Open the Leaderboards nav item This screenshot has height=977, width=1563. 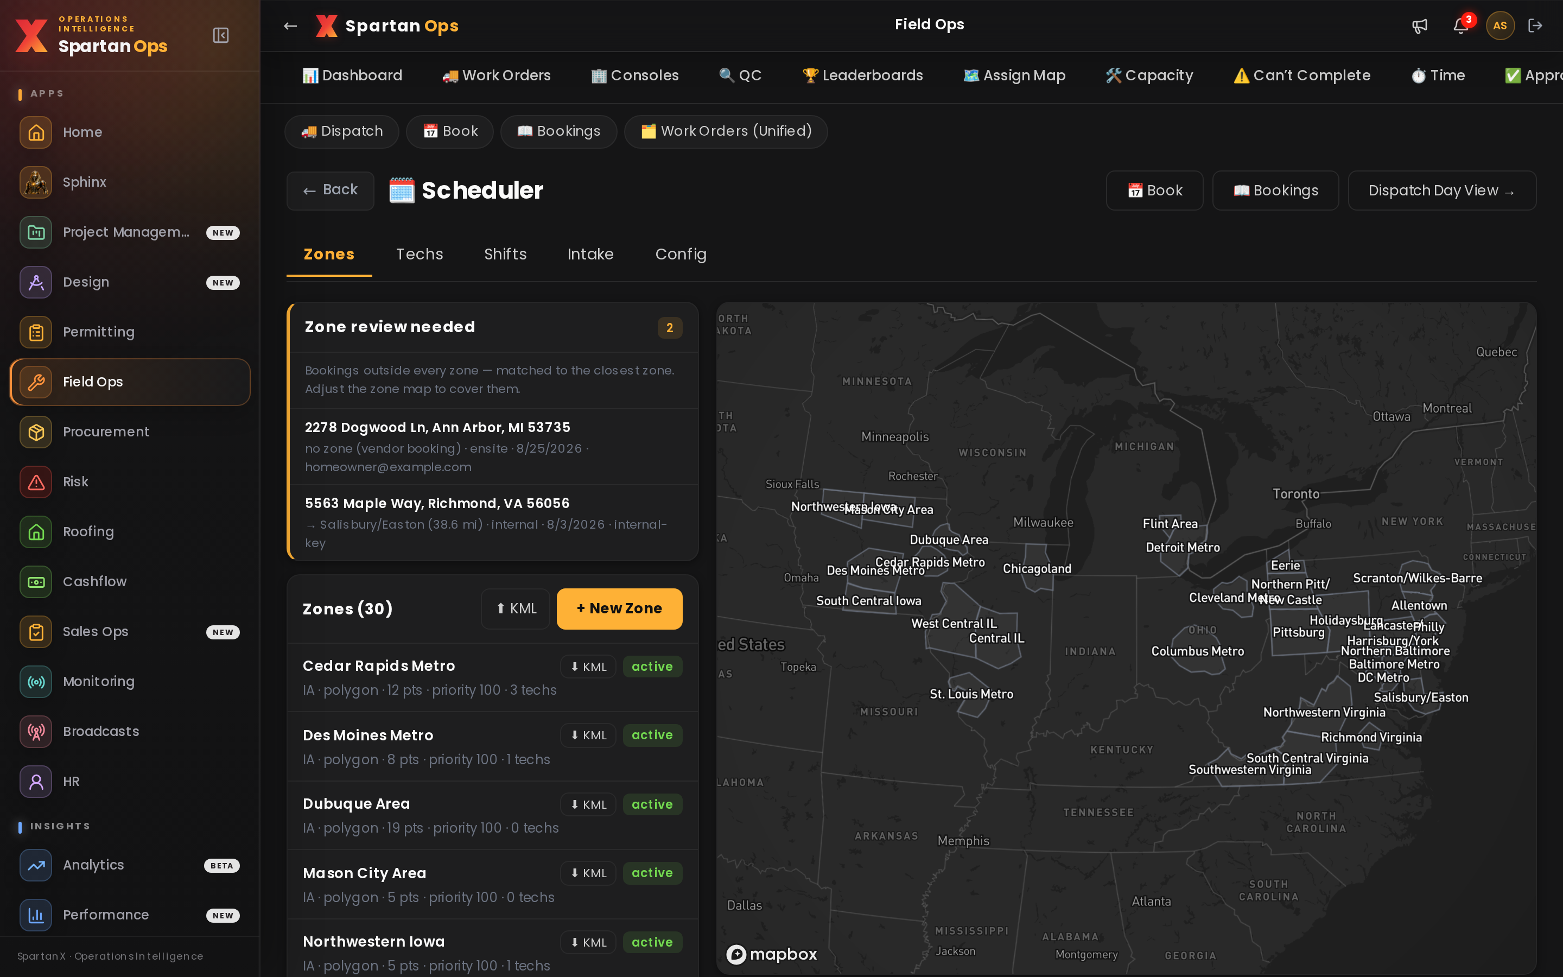[862, 75]
